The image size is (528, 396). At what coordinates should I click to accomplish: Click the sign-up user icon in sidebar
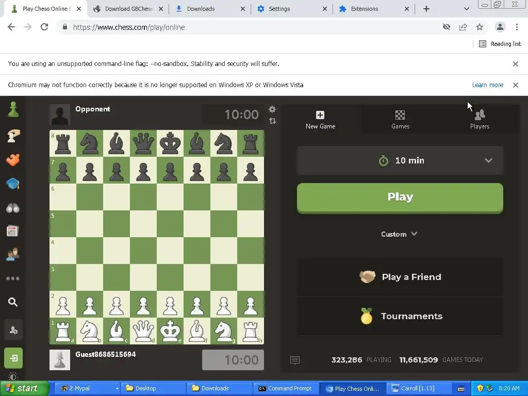(x=13, y=331)
